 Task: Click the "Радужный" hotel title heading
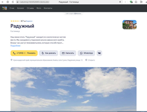22,26
